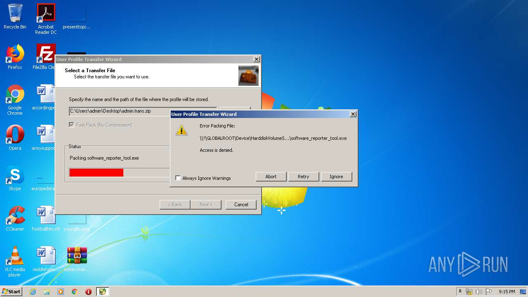Viewport: 528px width, 297px height.
Task: Click the Chrome icon in taskbar
Action: click(75, 292)
